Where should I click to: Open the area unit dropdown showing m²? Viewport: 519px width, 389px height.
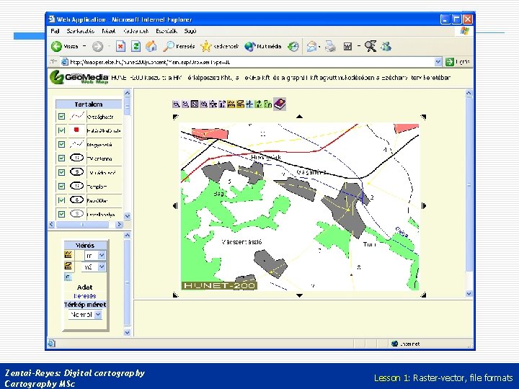coord(102,267)
